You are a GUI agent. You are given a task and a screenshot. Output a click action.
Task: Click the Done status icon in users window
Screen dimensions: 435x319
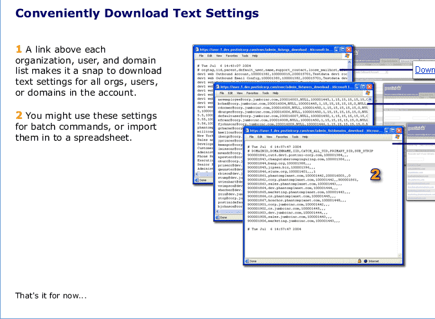click(217, 217)
